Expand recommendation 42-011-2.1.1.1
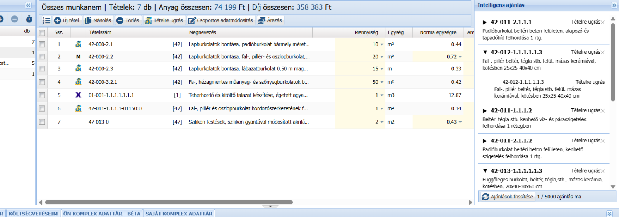619x217 pixels. click(485, 22)
